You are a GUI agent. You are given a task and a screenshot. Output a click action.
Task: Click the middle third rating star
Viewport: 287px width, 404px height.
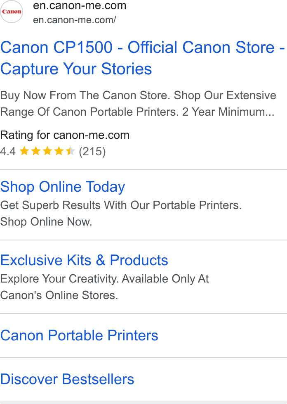47,151
